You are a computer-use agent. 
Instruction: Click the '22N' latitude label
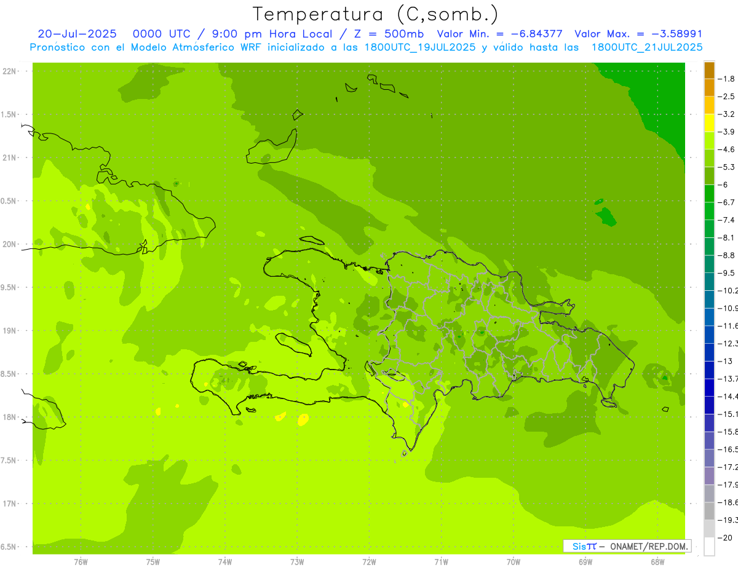click(x=9, y=71)
